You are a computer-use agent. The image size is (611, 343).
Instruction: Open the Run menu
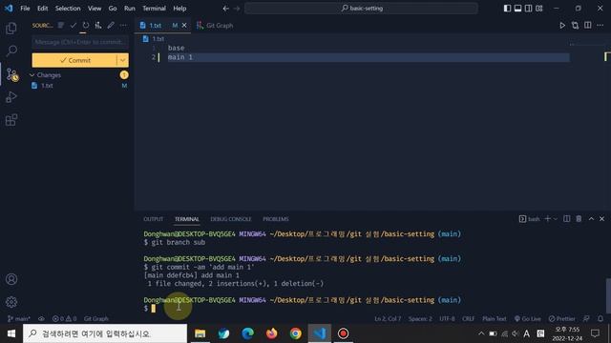[130, 9]
